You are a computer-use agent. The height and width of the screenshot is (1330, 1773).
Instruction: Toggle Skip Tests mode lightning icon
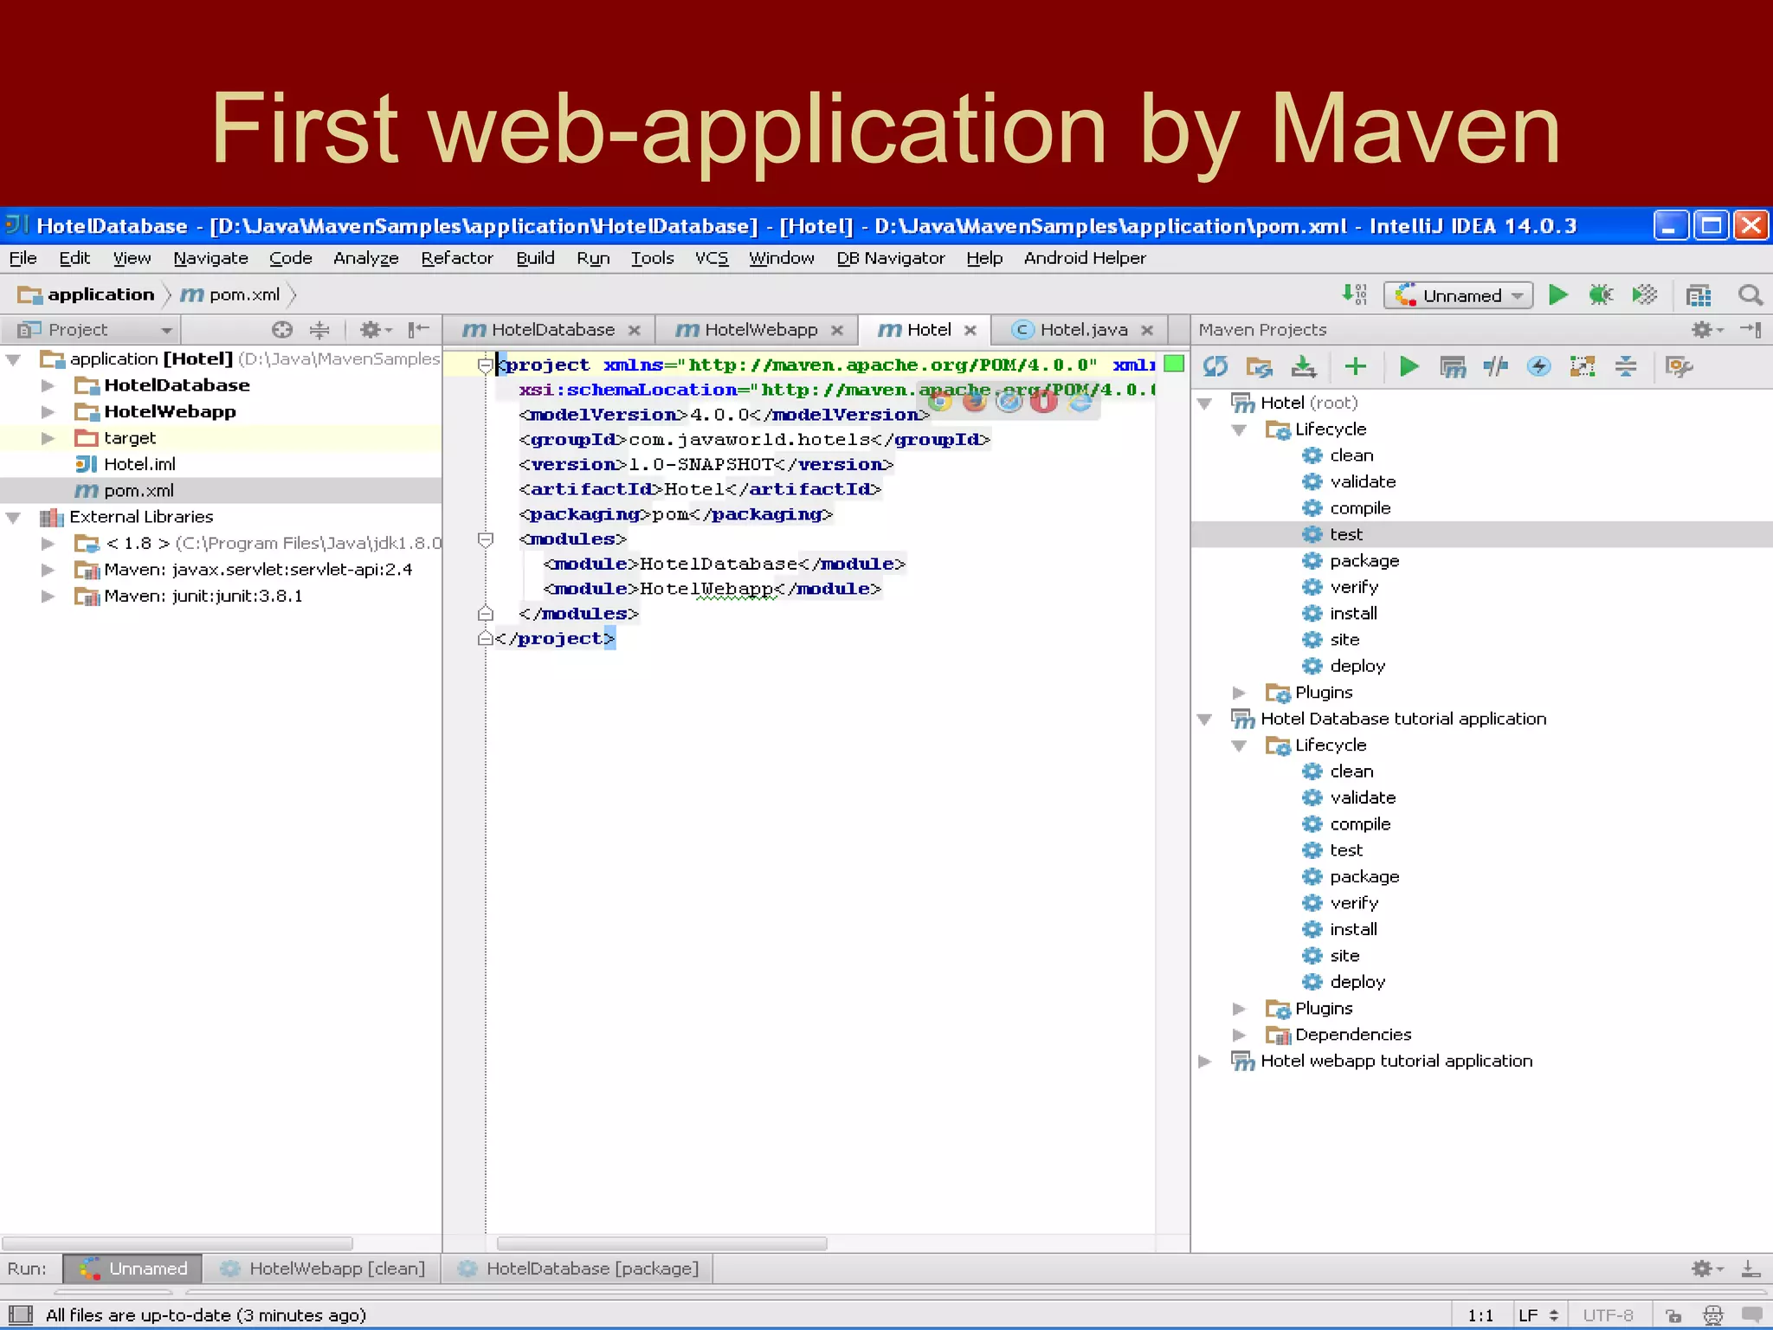point(1538,366)
